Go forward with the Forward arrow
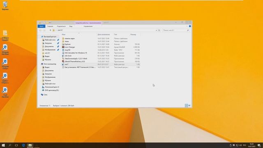Image resolution: width=263 pixels, height=148 pixels. coord(44,30)
